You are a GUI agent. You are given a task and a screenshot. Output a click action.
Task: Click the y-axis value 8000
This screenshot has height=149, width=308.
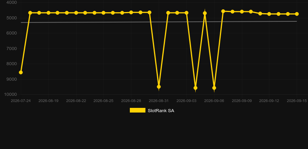click(12, 64)
